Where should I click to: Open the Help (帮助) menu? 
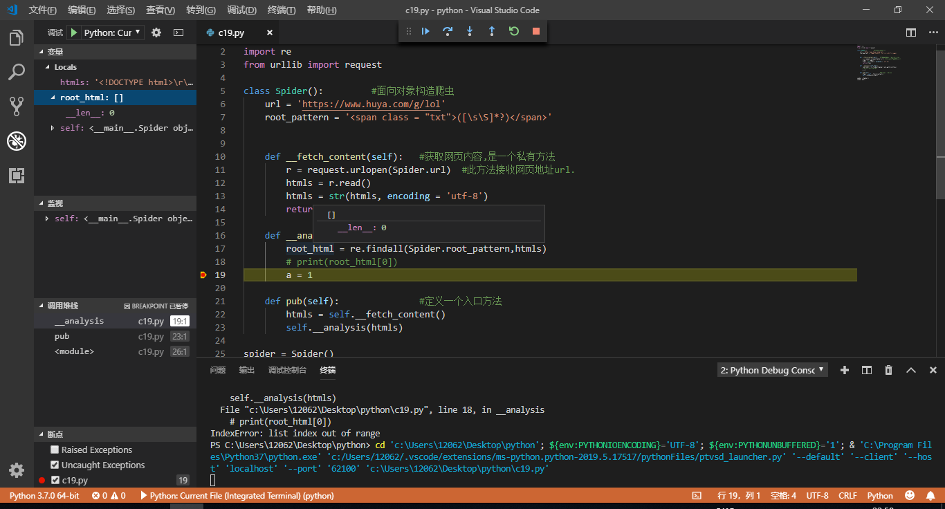(x=321, y=10)
